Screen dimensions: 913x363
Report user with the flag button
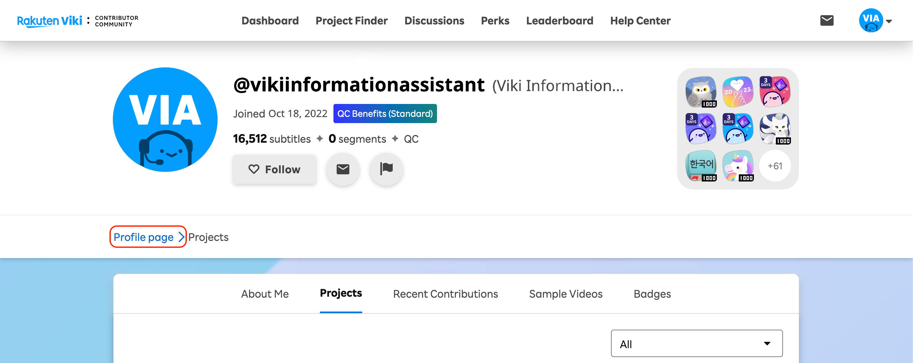point(386,169)
